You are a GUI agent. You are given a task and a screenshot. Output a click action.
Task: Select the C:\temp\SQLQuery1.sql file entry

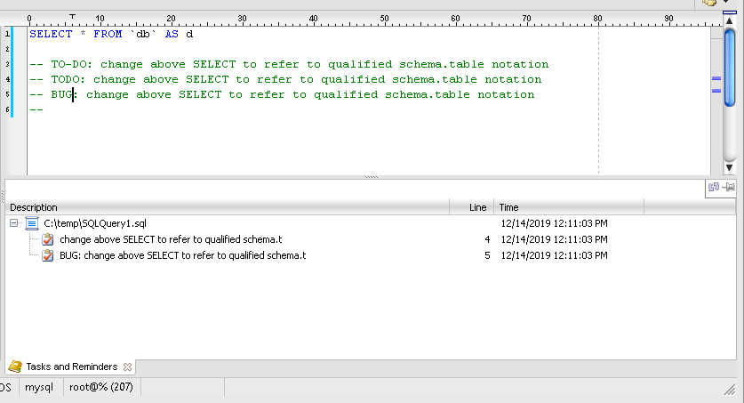point(95,223)
